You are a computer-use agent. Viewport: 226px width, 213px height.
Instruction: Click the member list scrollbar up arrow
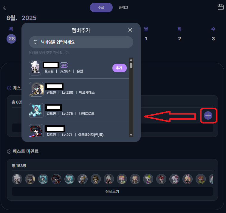131,60
